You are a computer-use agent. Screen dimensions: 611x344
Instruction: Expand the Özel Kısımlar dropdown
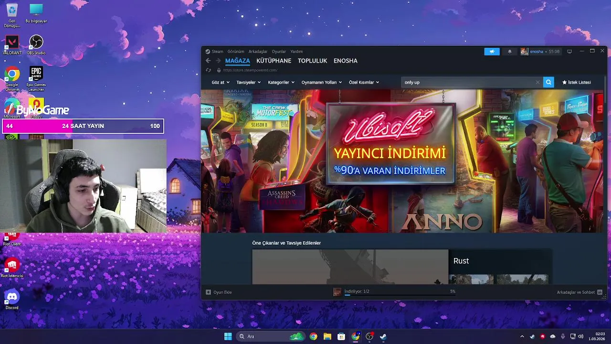click(x=364, y=82)
